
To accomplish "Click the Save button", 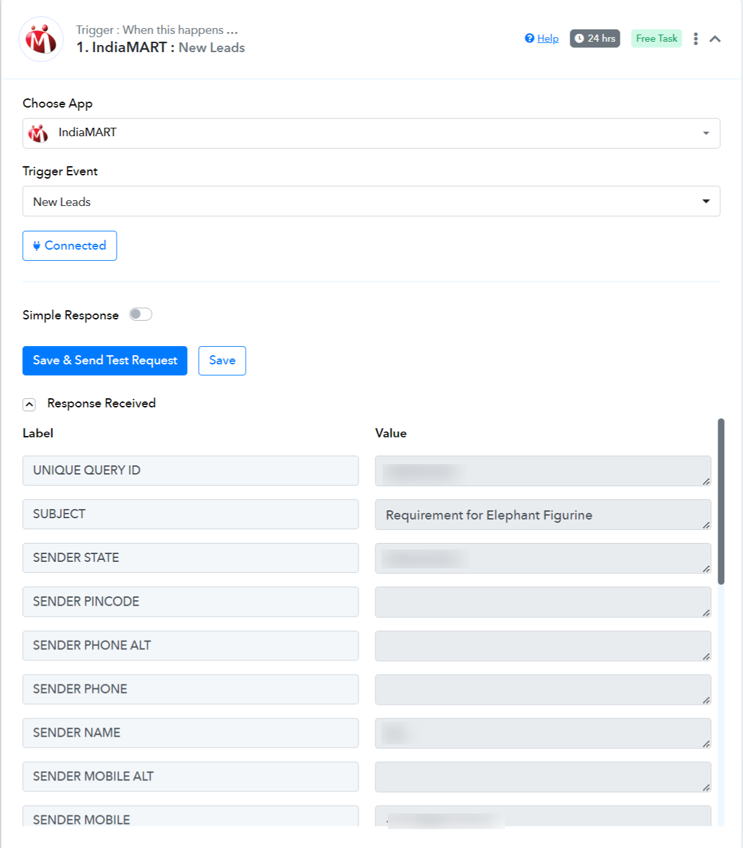I will point(222,360).
